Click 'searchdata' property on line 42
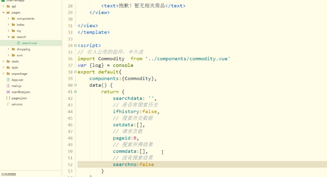The image size is (327, 177). tap(128, 98)
